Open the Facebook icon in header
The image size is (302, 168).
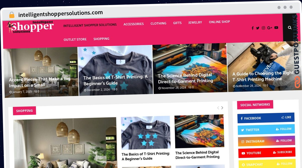253,28
